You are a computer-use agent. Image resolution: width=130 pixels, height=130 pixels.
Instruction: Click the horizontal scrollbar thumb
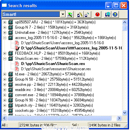coord(59,118)
